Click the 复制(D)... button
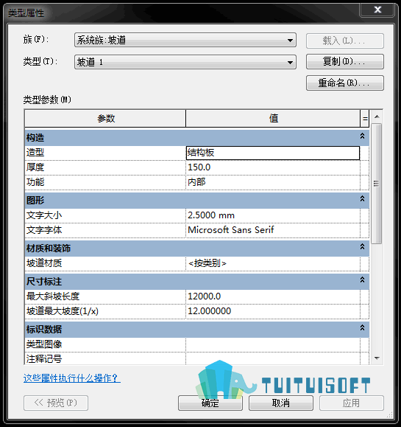The width and height of the screenshot is (401, 427). tap(345, 61)
